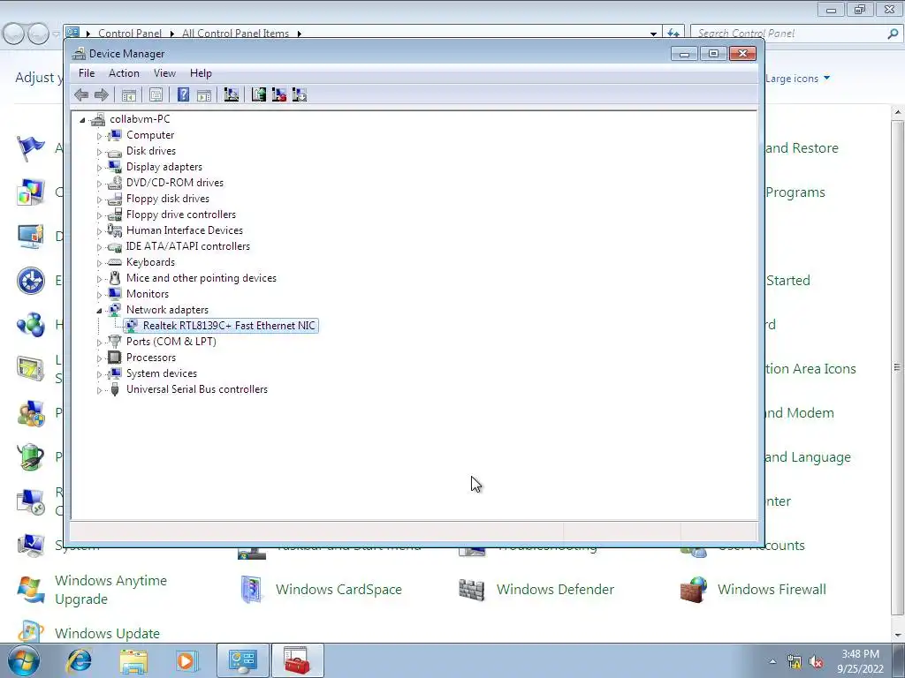Viewport: 905px width, 678px height.
Task: Open Internet Explorer from the taskbar
Action: coord(80,660)
